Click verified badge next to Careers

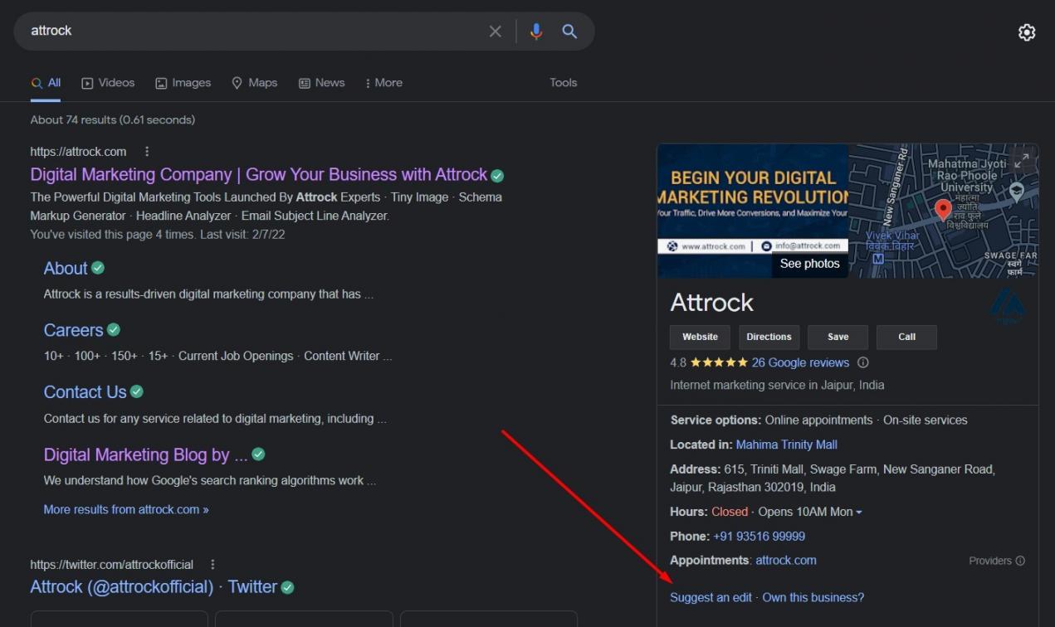pos(114,329)
